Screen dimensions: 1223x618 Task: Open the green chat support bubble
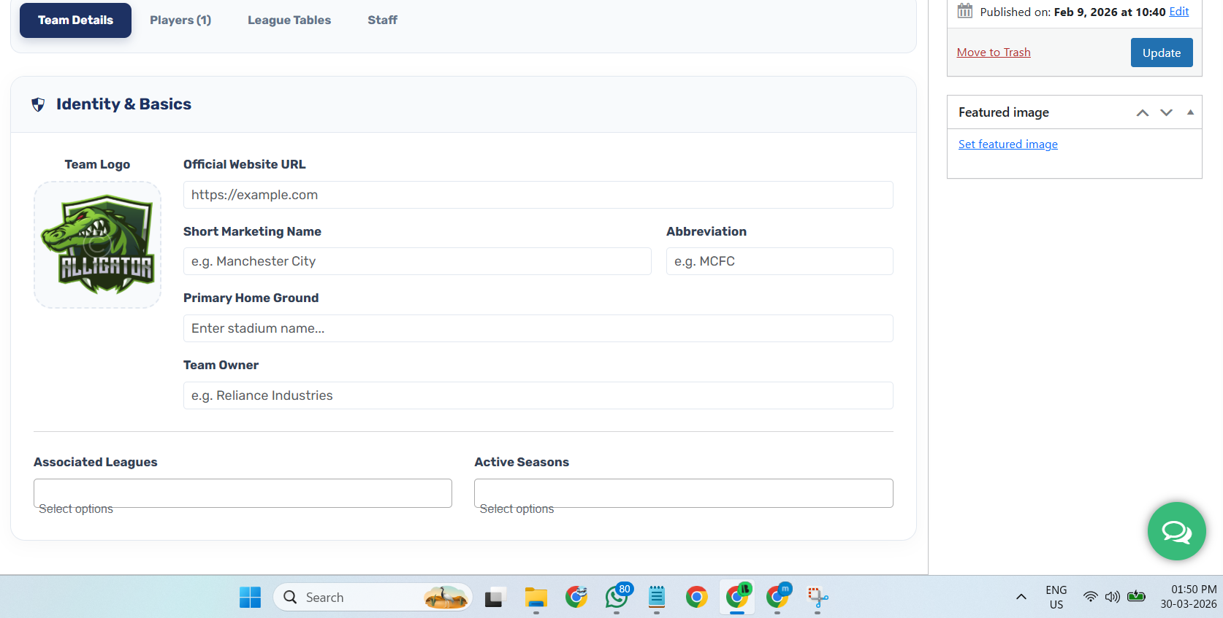[1176, 531]
